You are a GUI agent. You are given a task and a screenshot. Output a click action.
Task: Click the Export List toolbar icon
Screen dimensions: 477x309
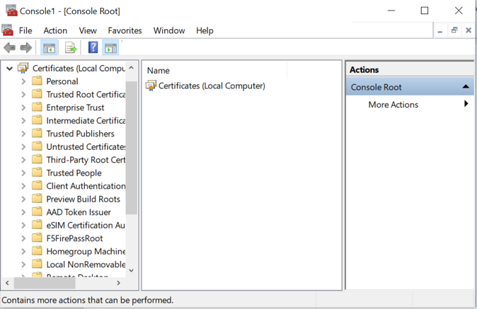coord(71,48)
